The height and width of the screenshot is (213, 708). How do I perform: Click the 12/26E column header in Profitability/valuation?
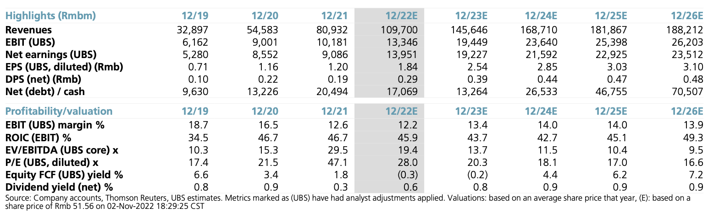(x=686, y=111)
